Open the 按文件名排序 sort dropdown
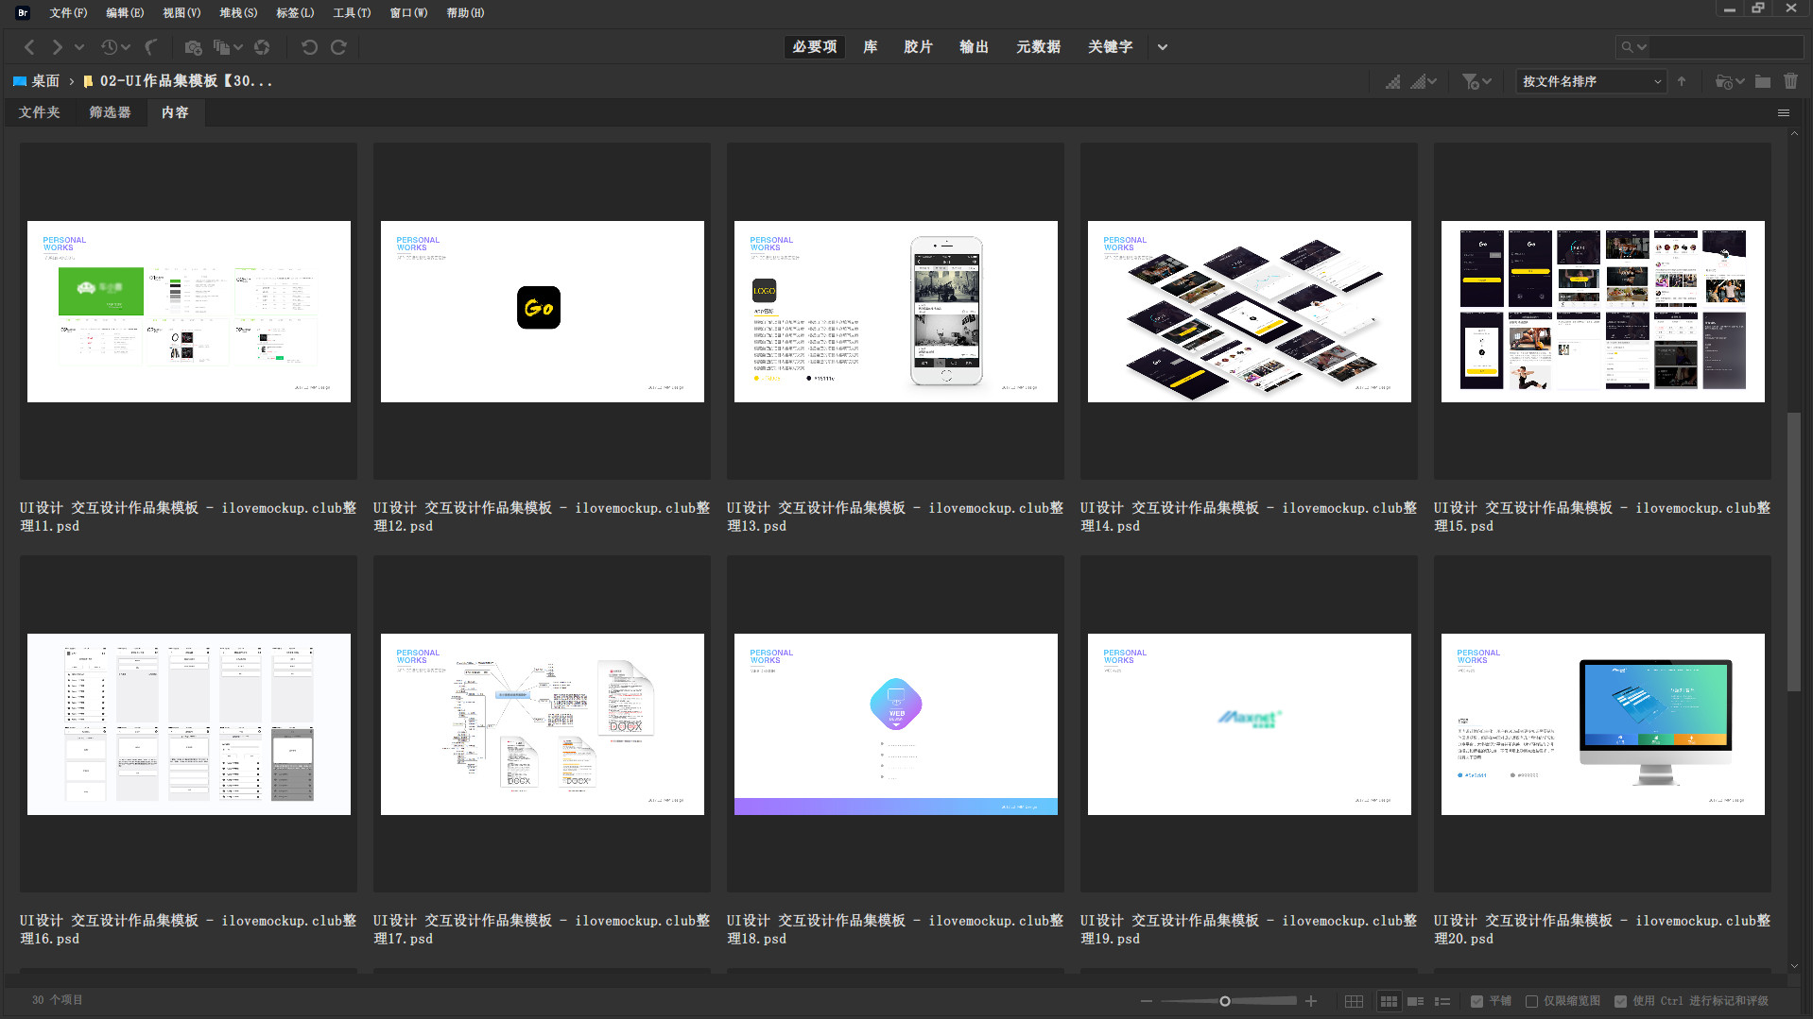Viewport: 1813px width, 1019px height. pyautogui.click(x=1591, y=81)
